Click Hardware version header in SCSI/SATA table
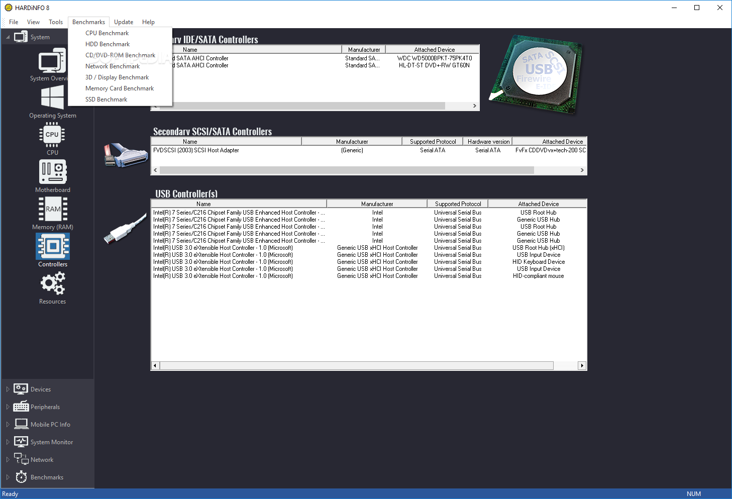 [488, 142]
